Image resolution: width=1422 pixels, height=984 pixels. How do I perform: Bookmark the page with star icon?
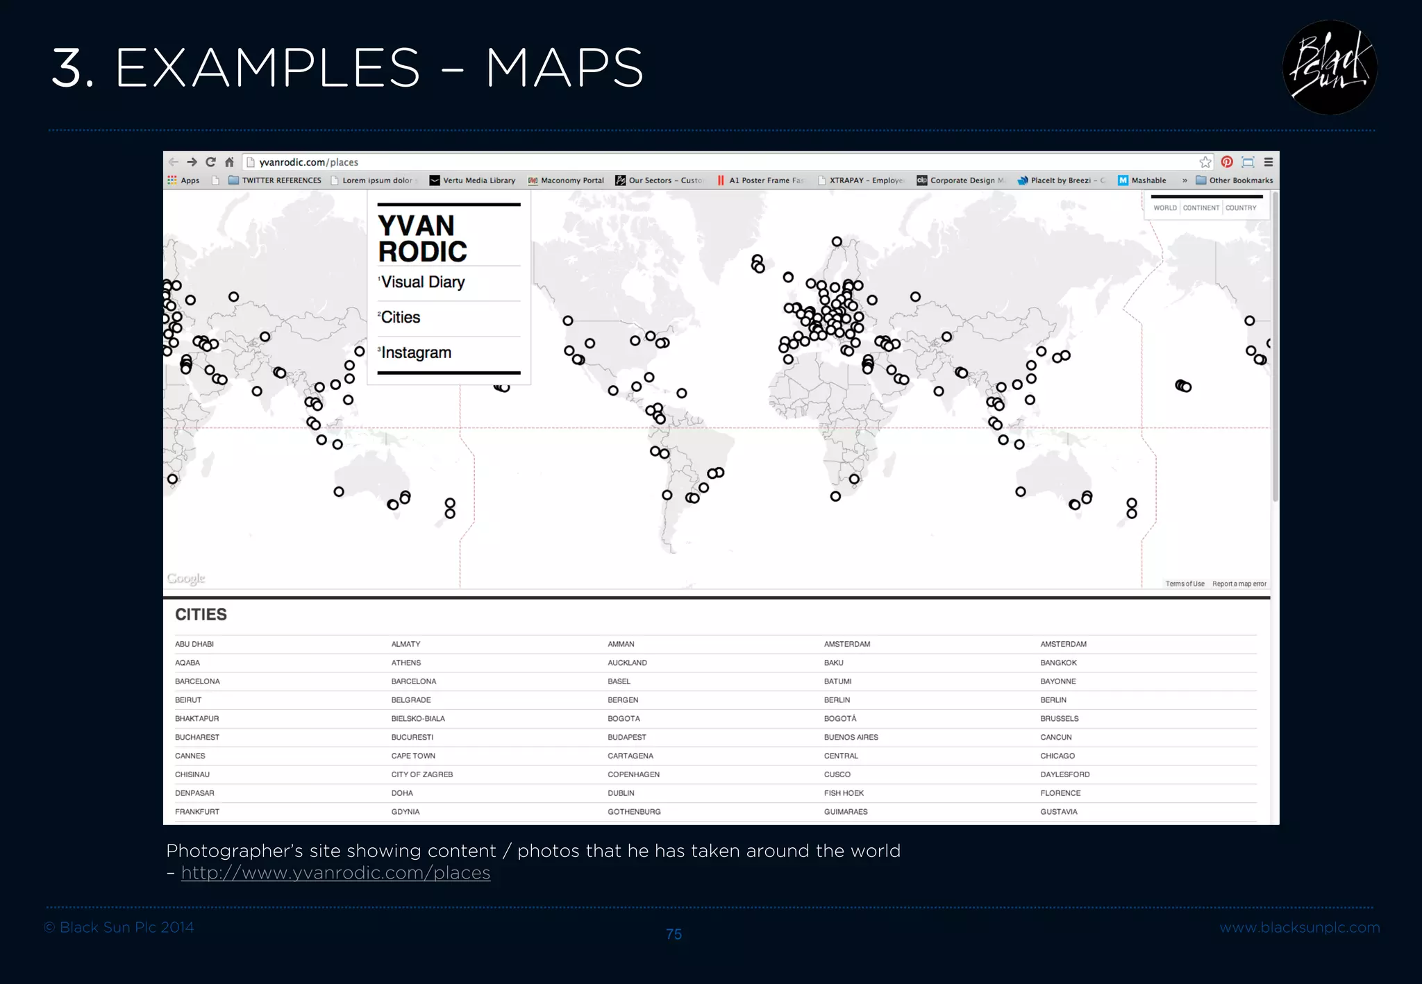point(1205,162)
